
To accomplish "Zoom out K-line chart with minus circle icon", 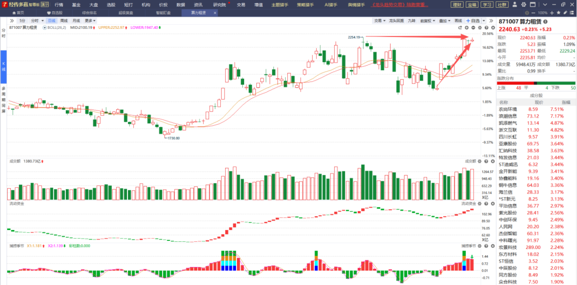I will (473, 28).
